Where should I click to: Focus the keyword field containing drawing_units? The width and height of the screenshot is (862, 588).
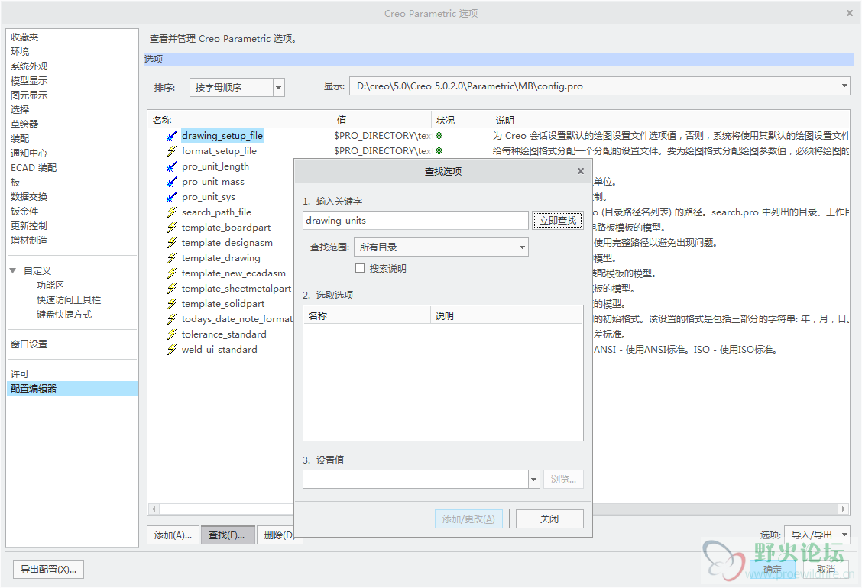(416, 221)
